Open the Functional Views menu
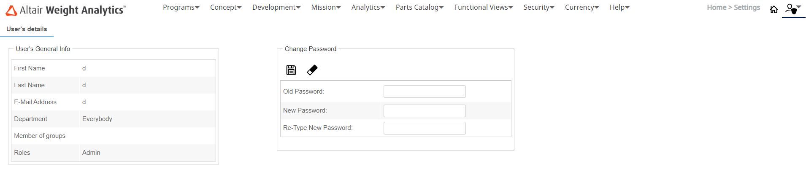The image size is (806, 175). [484, 8]
